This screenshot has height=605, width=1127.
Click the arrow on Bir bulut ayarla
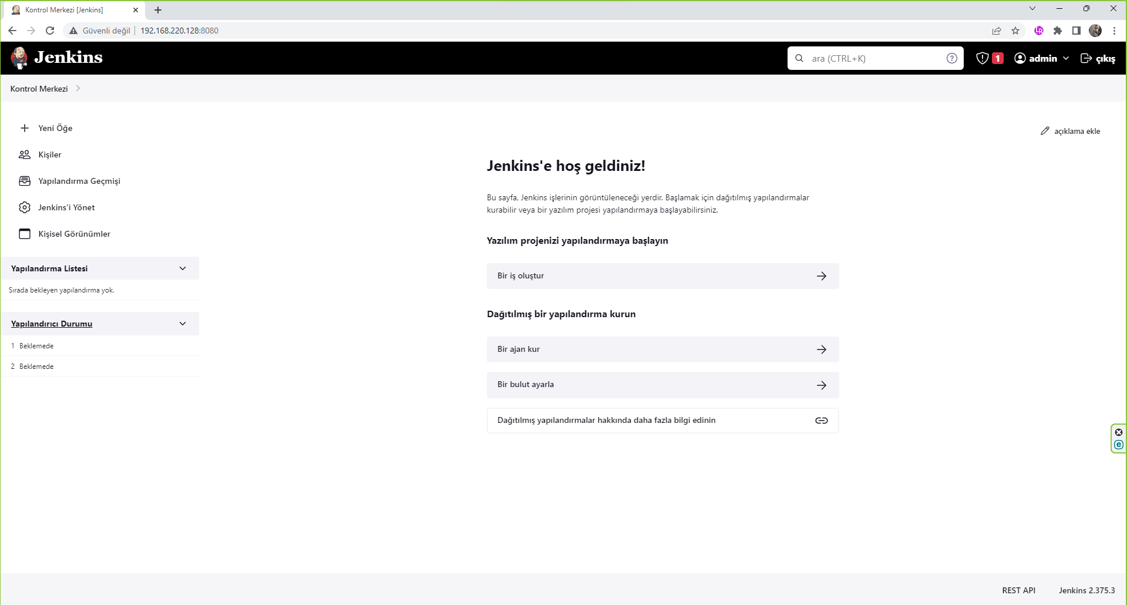pos(822,385)
